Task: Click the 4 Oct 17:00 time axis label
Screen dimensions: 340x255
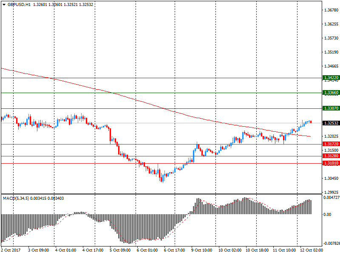Action: click(x=93, y=250)
